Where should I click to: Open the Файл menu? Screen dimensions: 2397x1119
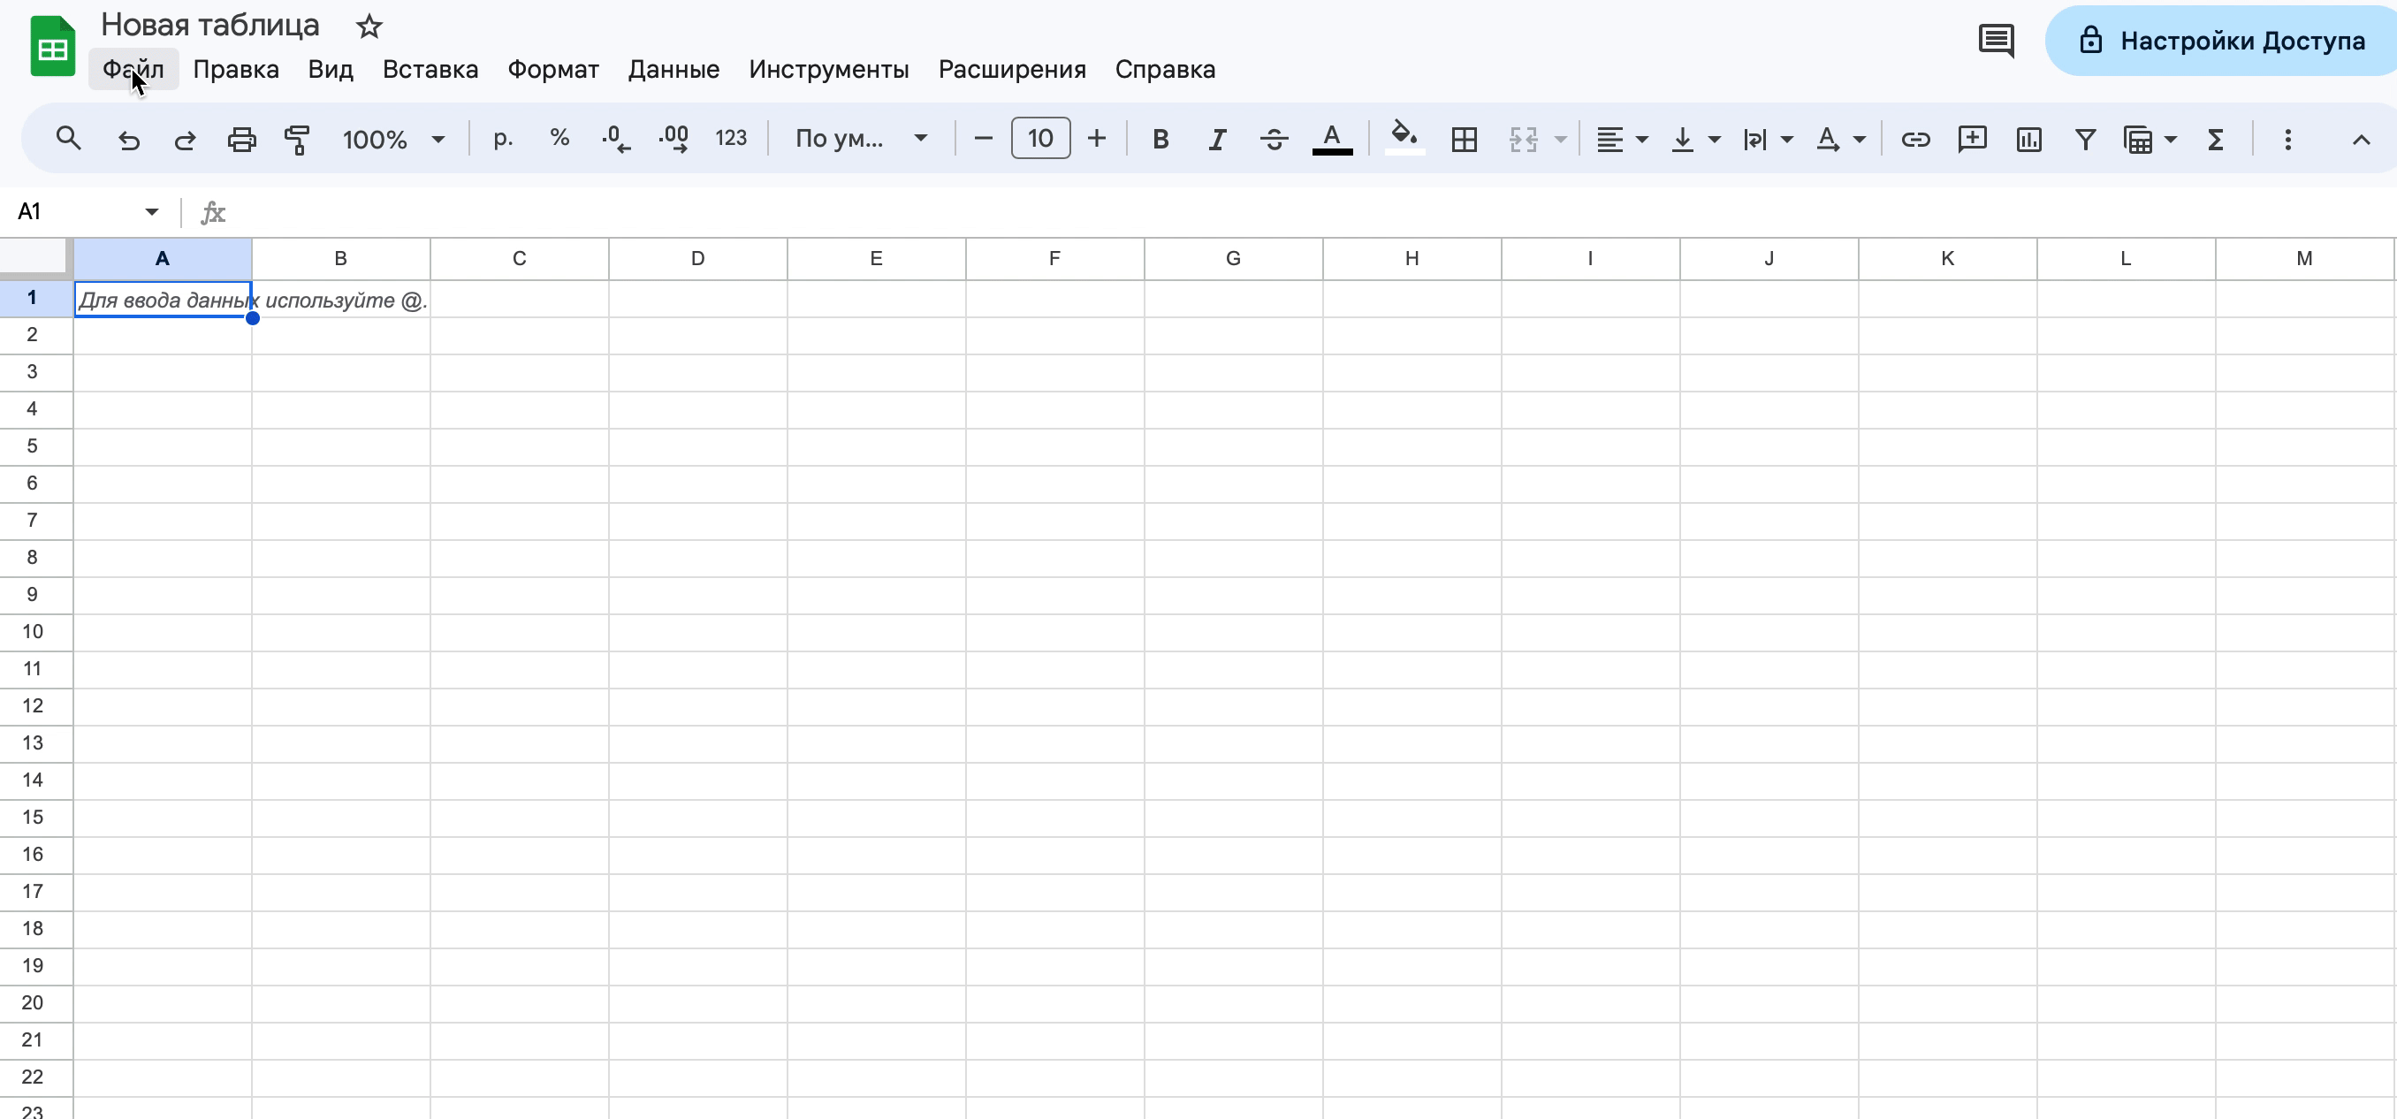click(x=133, y=70)
